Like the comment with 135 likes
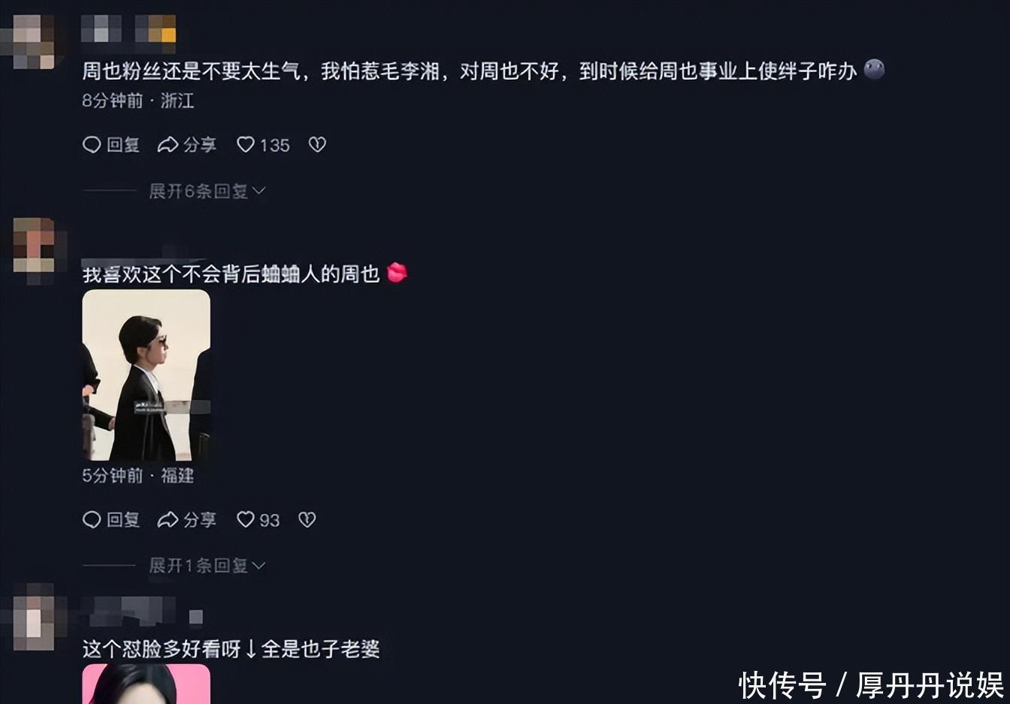The width and height of the screenshot is (1010, 704). pos(263,145)
